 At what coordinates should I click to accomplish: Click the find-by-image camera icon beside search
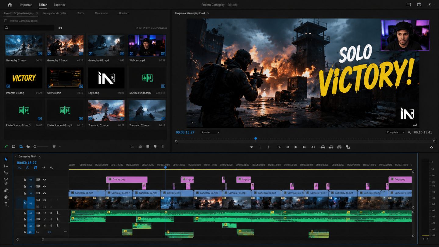pyautogui.click(x=60, y=28)
